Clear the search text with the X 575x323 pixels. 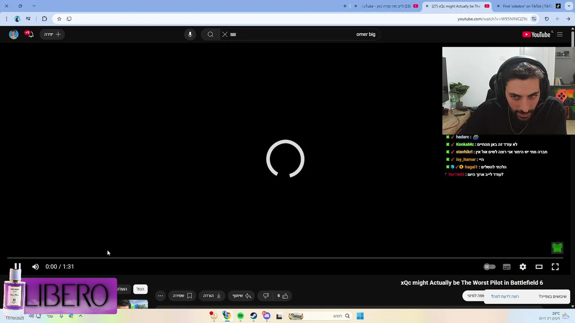(x=225, y=34)
